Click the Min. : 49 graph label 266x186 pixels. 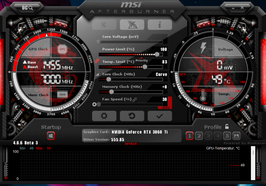(x=27, y=148)
